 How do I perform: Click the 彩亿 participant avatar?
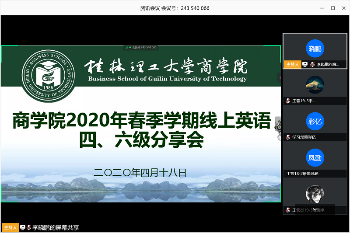coord(315,122)
